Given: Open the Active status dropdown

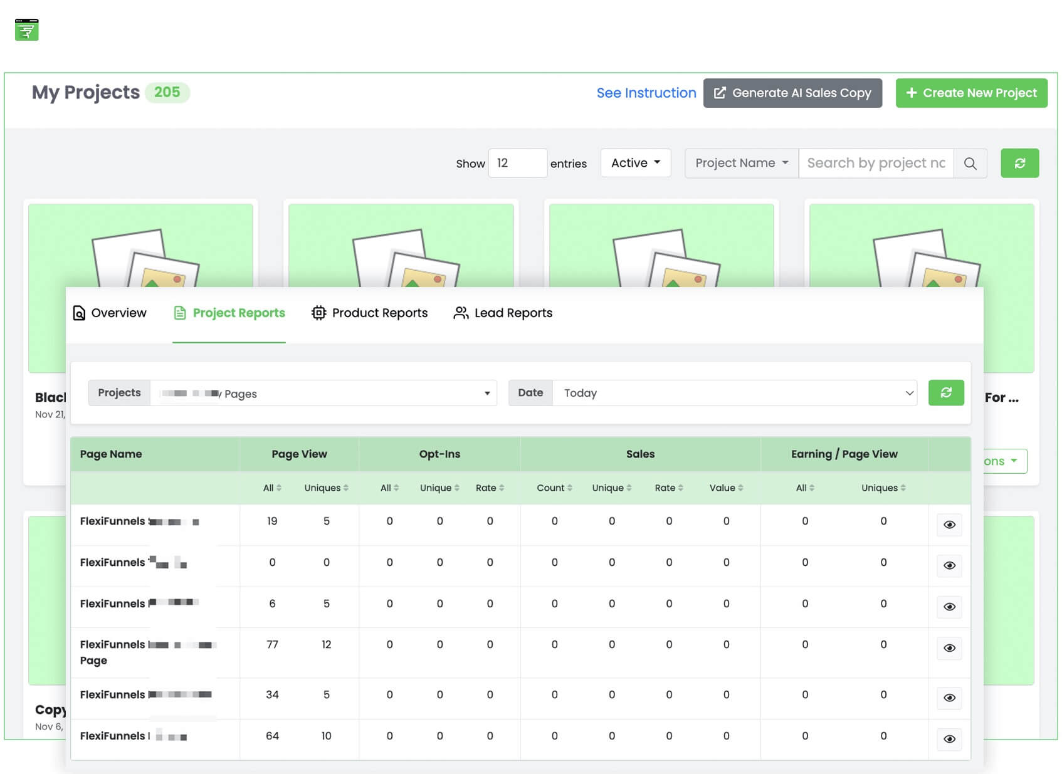Looking at the screenshot, I should tap(635, 163).
